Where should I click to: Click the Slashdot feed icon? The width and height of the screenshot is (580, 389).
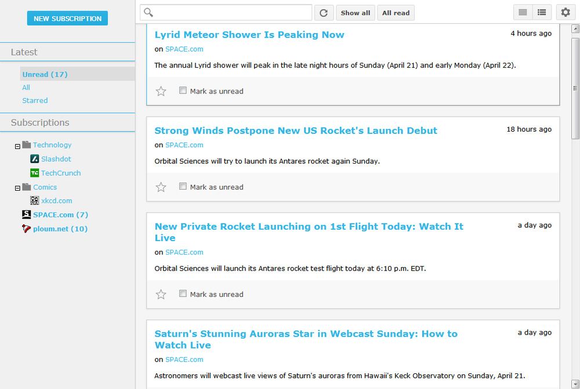coord(34,159)
